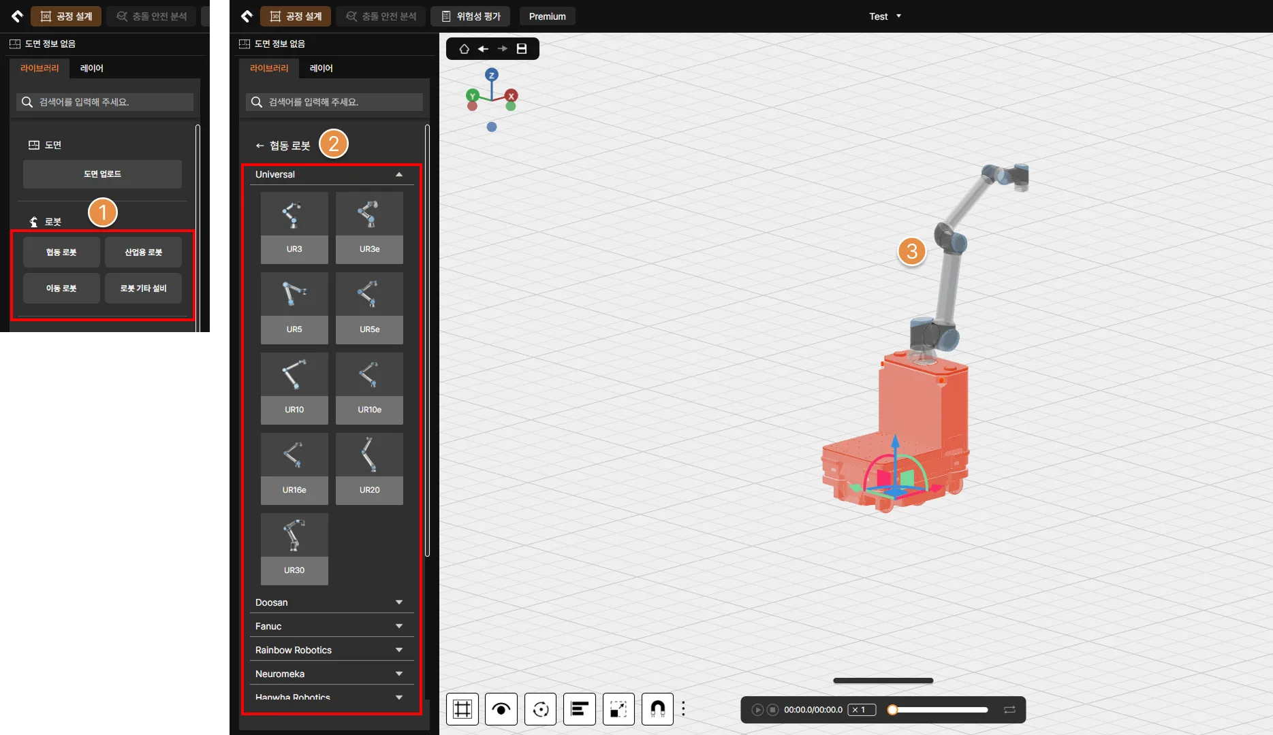Select the 라이브러리 tab in main panel

(x=269, y=68)
